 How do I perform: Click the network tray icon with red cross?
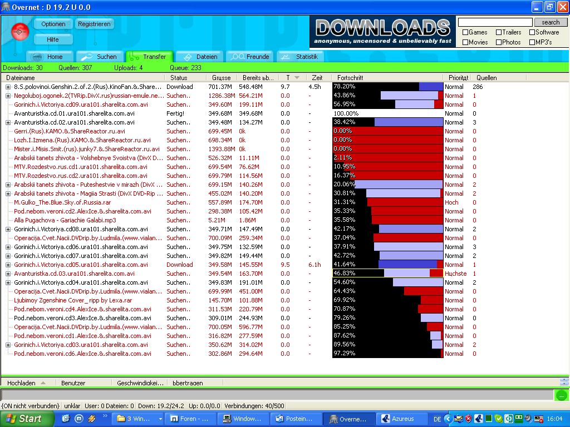click(x=539, y=419)
